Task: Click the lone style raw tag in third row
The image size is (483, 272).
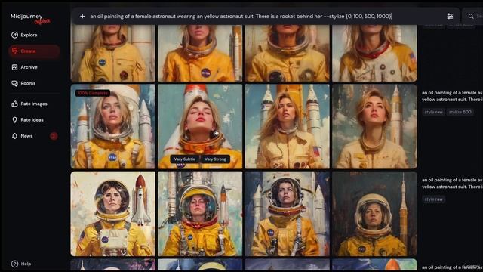Action: [x=434, y=199]
